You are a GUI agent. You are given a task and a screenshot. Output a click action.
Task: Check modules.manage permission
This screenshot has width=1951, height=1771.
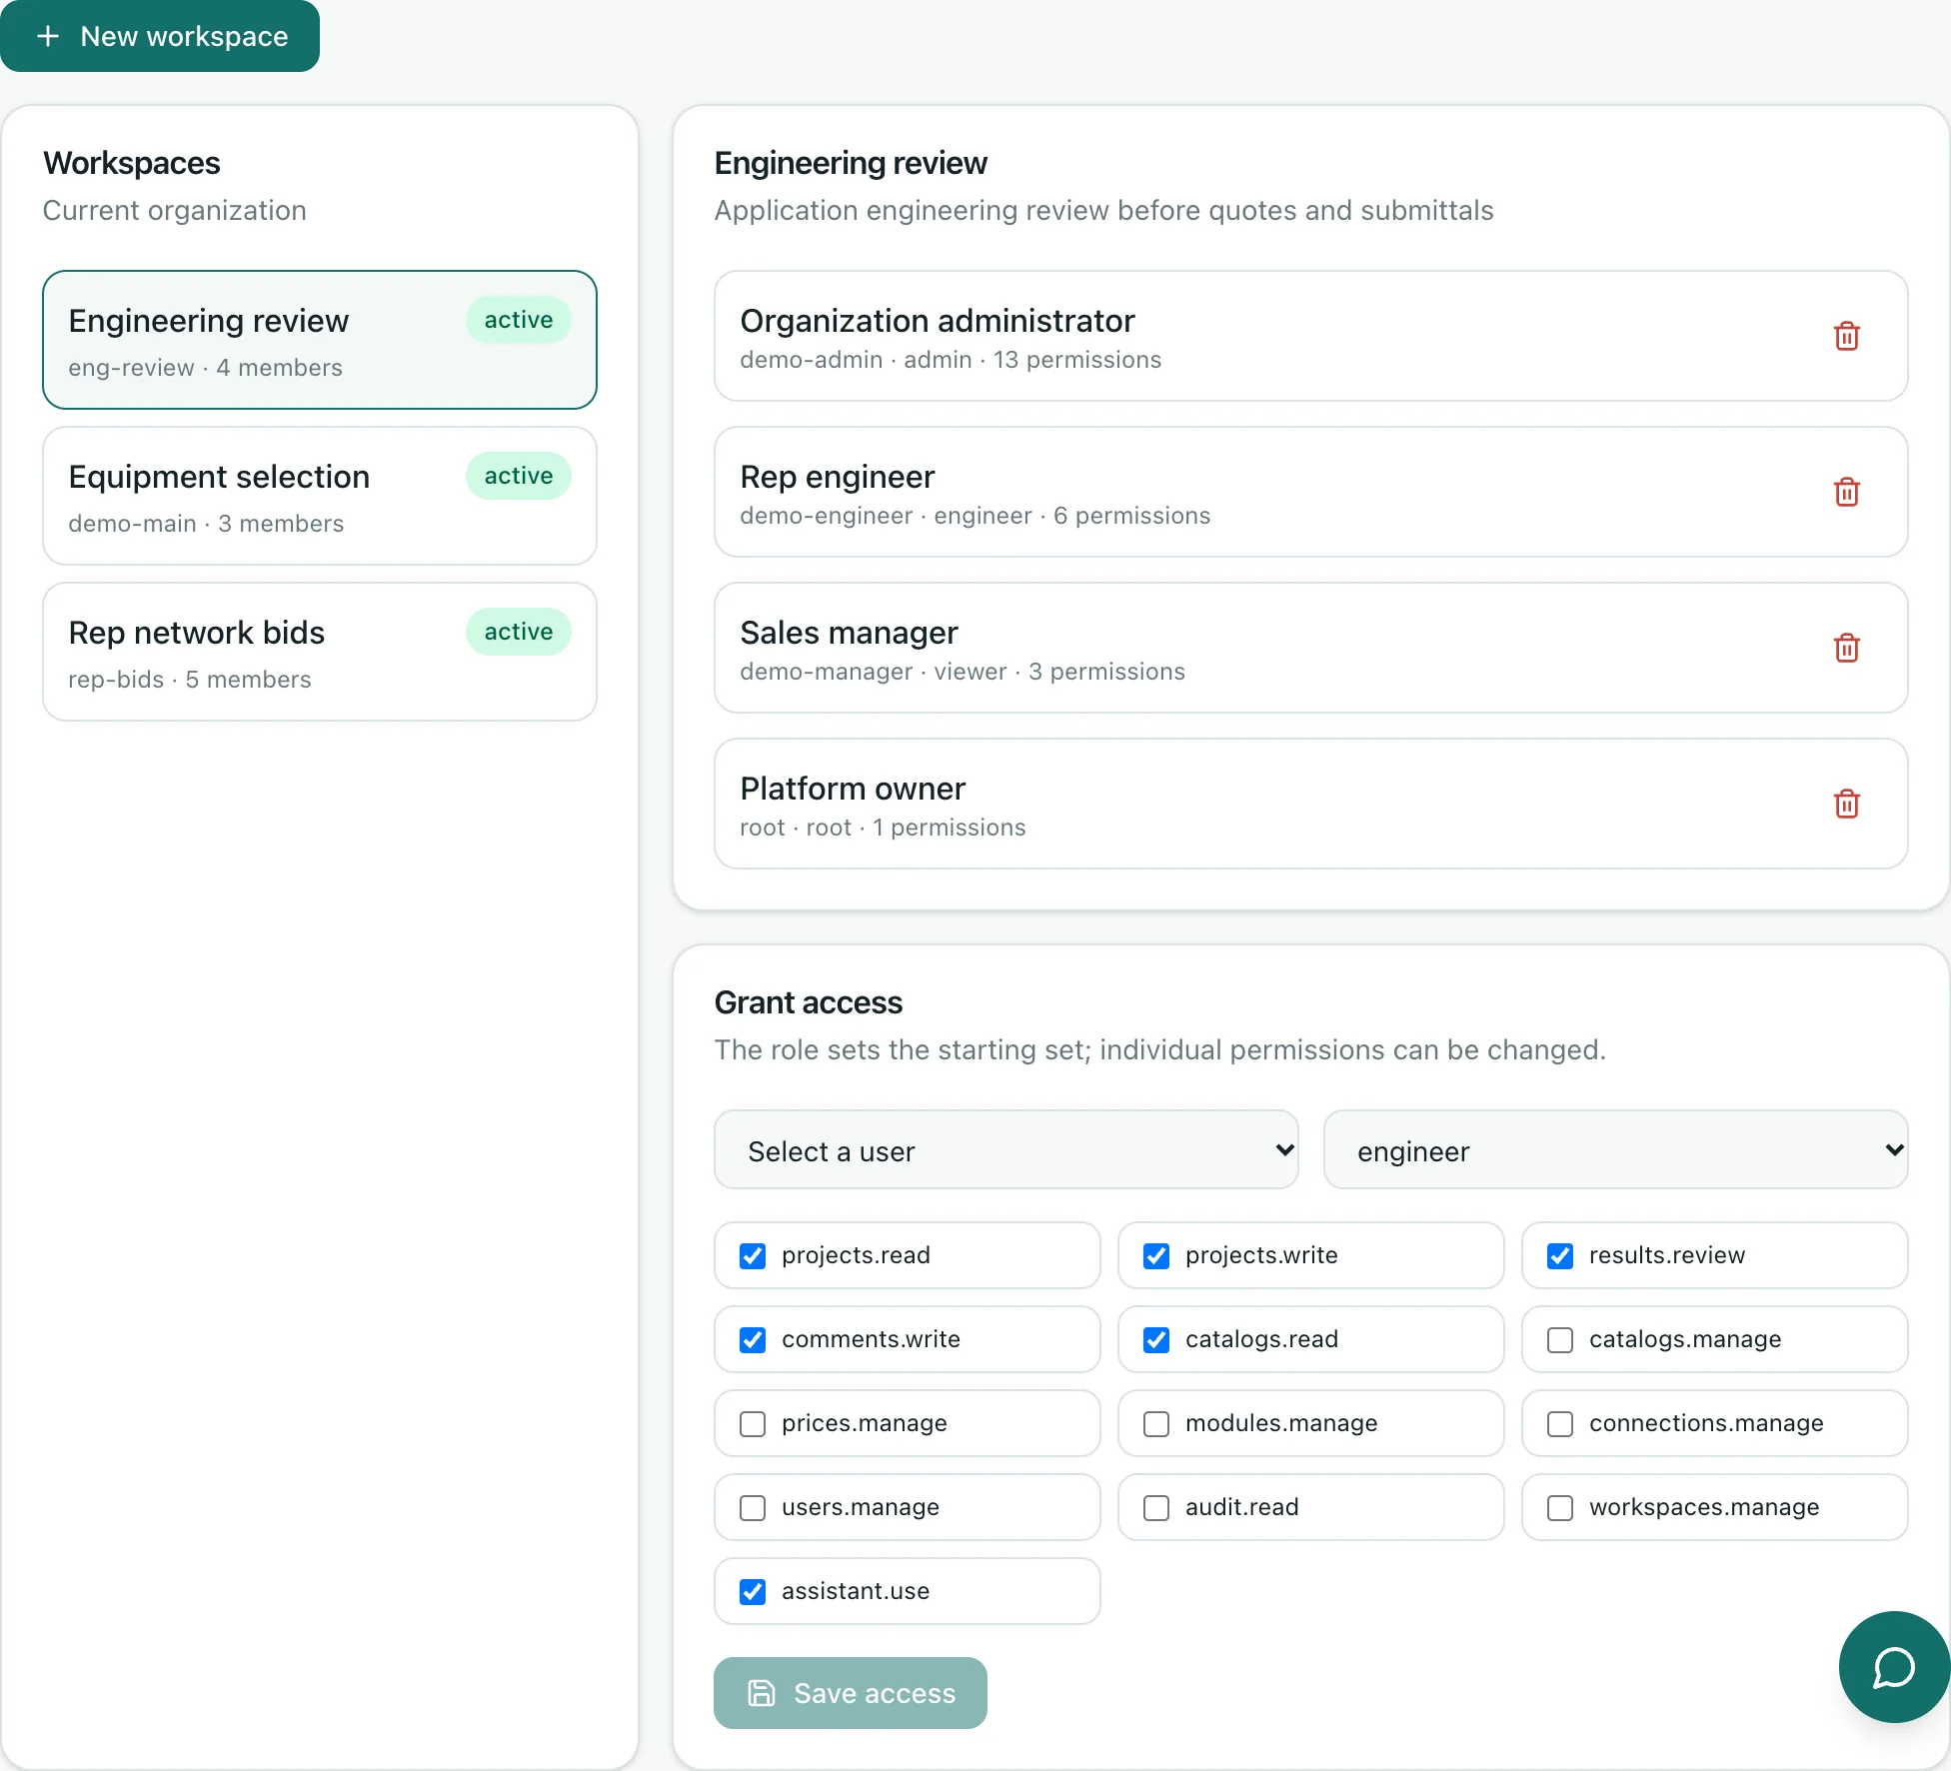pos(1156,1423)
